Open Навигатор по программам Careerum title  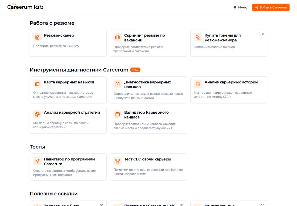click(69, 161)
